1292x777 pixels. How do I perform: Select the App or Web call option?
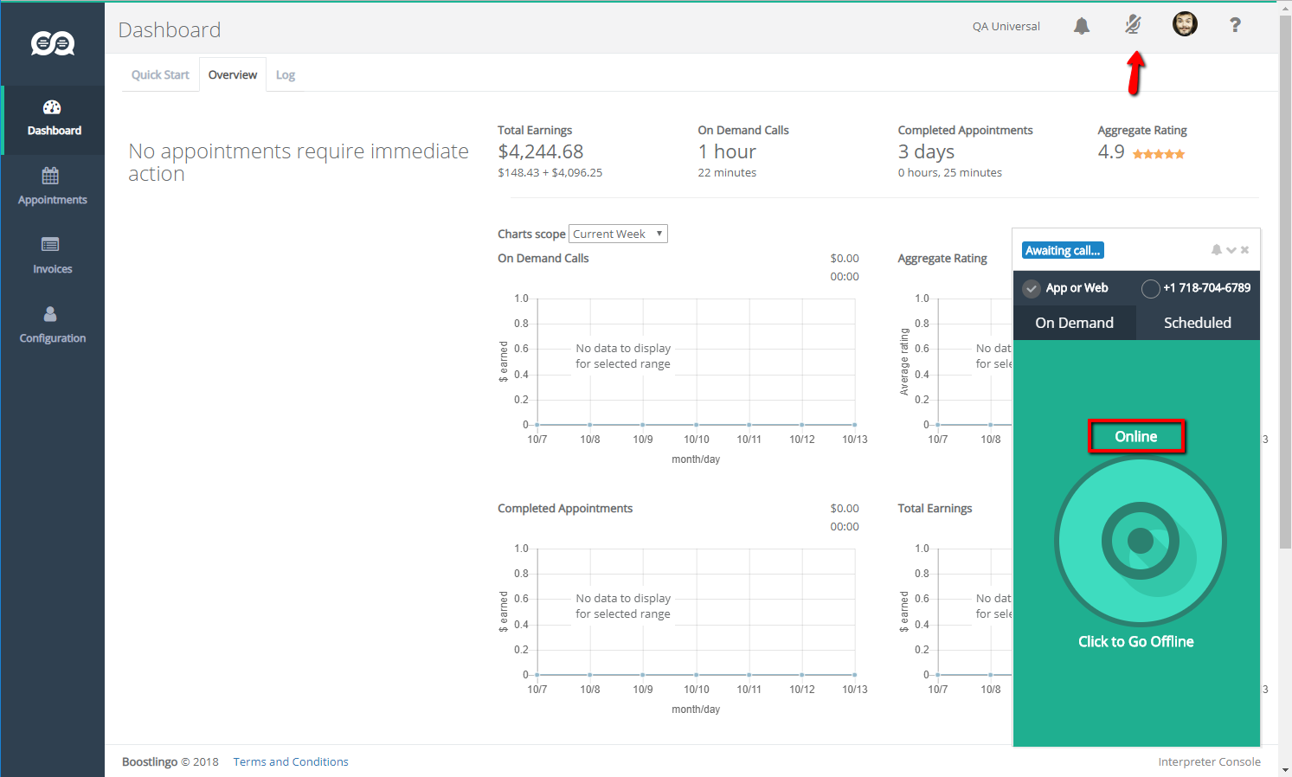coord(1065,288)
